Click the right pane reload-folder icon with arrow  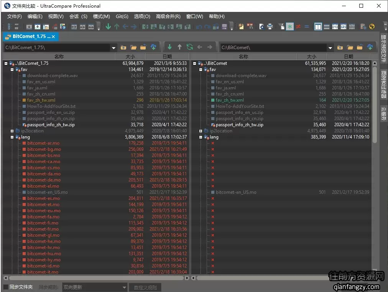pyautogui.click(x=360, y=47)
